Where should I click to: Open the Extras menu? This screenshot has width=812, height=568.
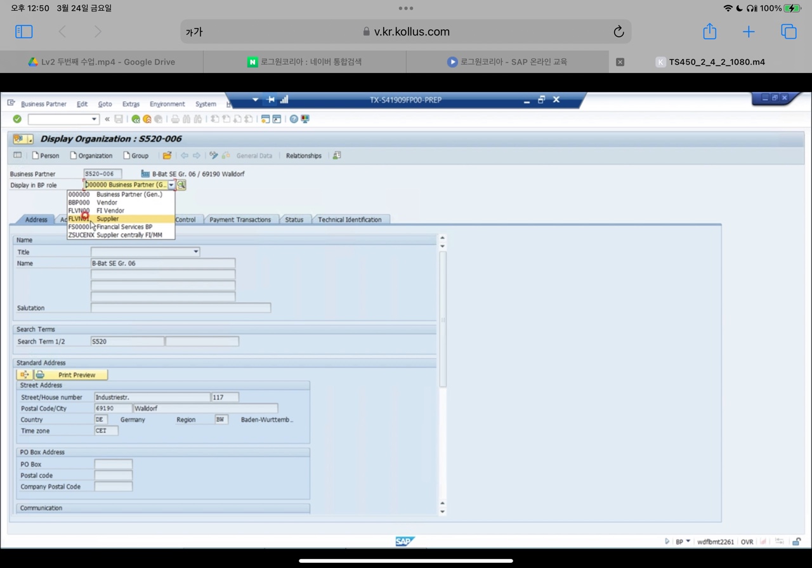[131, 104]
